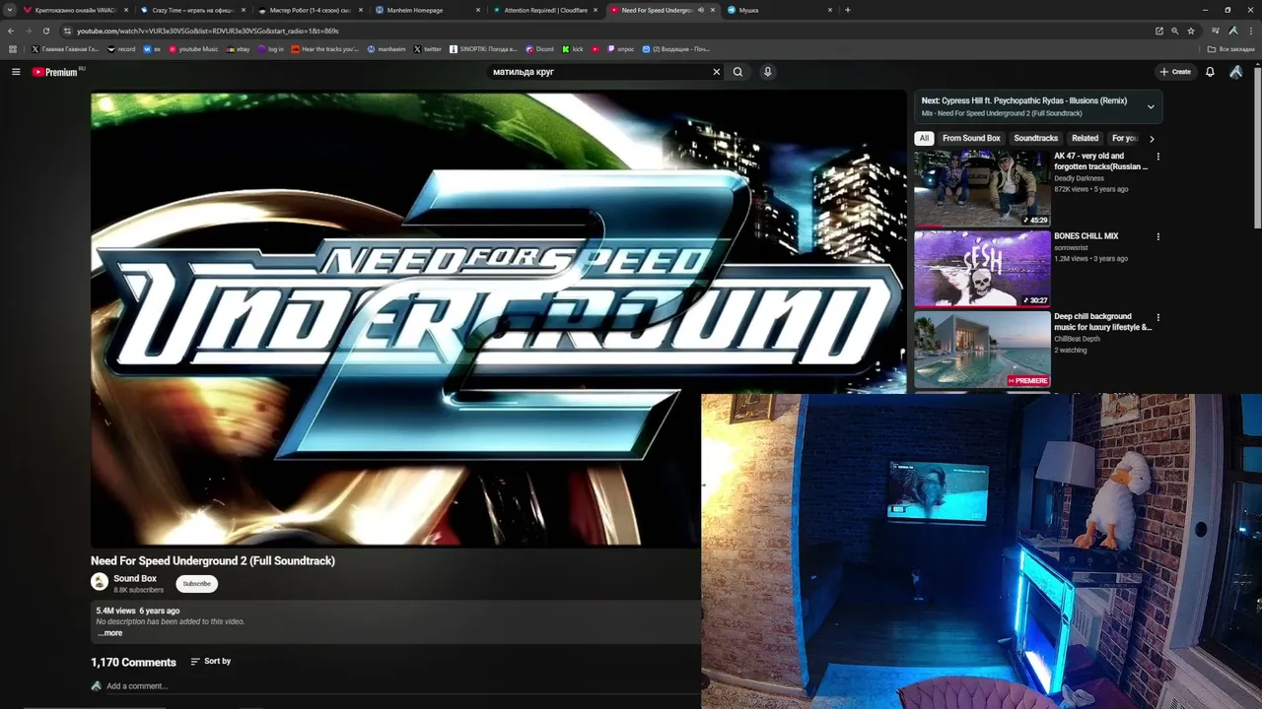Subscribe to the Sound Box channel
The image size is (1262, 709).
pos(196,584)
